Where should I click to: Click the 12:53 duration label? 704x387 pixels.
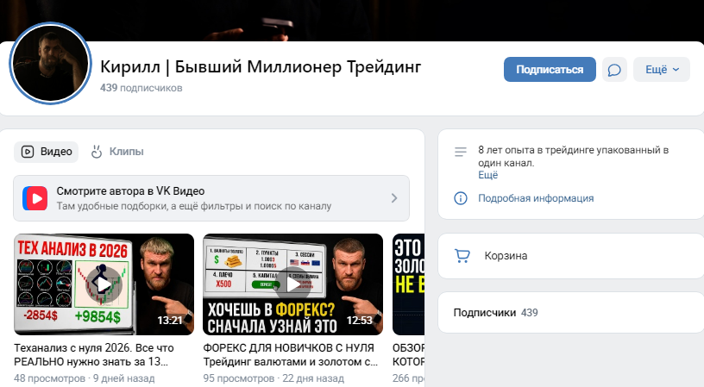pyautogui.click(x=359, y=320)
